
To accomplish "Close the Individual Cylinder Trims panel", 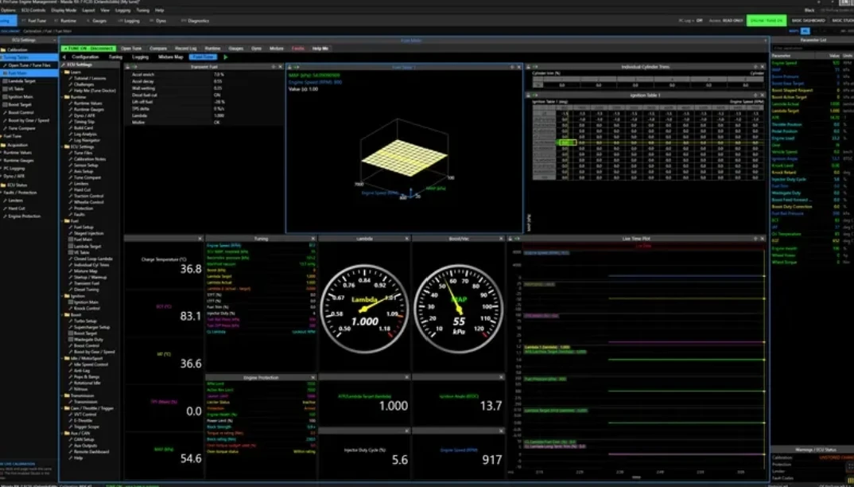I will coord(762,67).
